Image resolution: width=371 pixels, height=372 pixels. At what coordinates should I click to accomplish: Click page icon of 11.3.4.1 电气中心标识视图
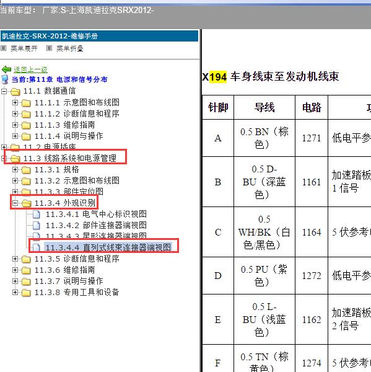pos(37,215)
